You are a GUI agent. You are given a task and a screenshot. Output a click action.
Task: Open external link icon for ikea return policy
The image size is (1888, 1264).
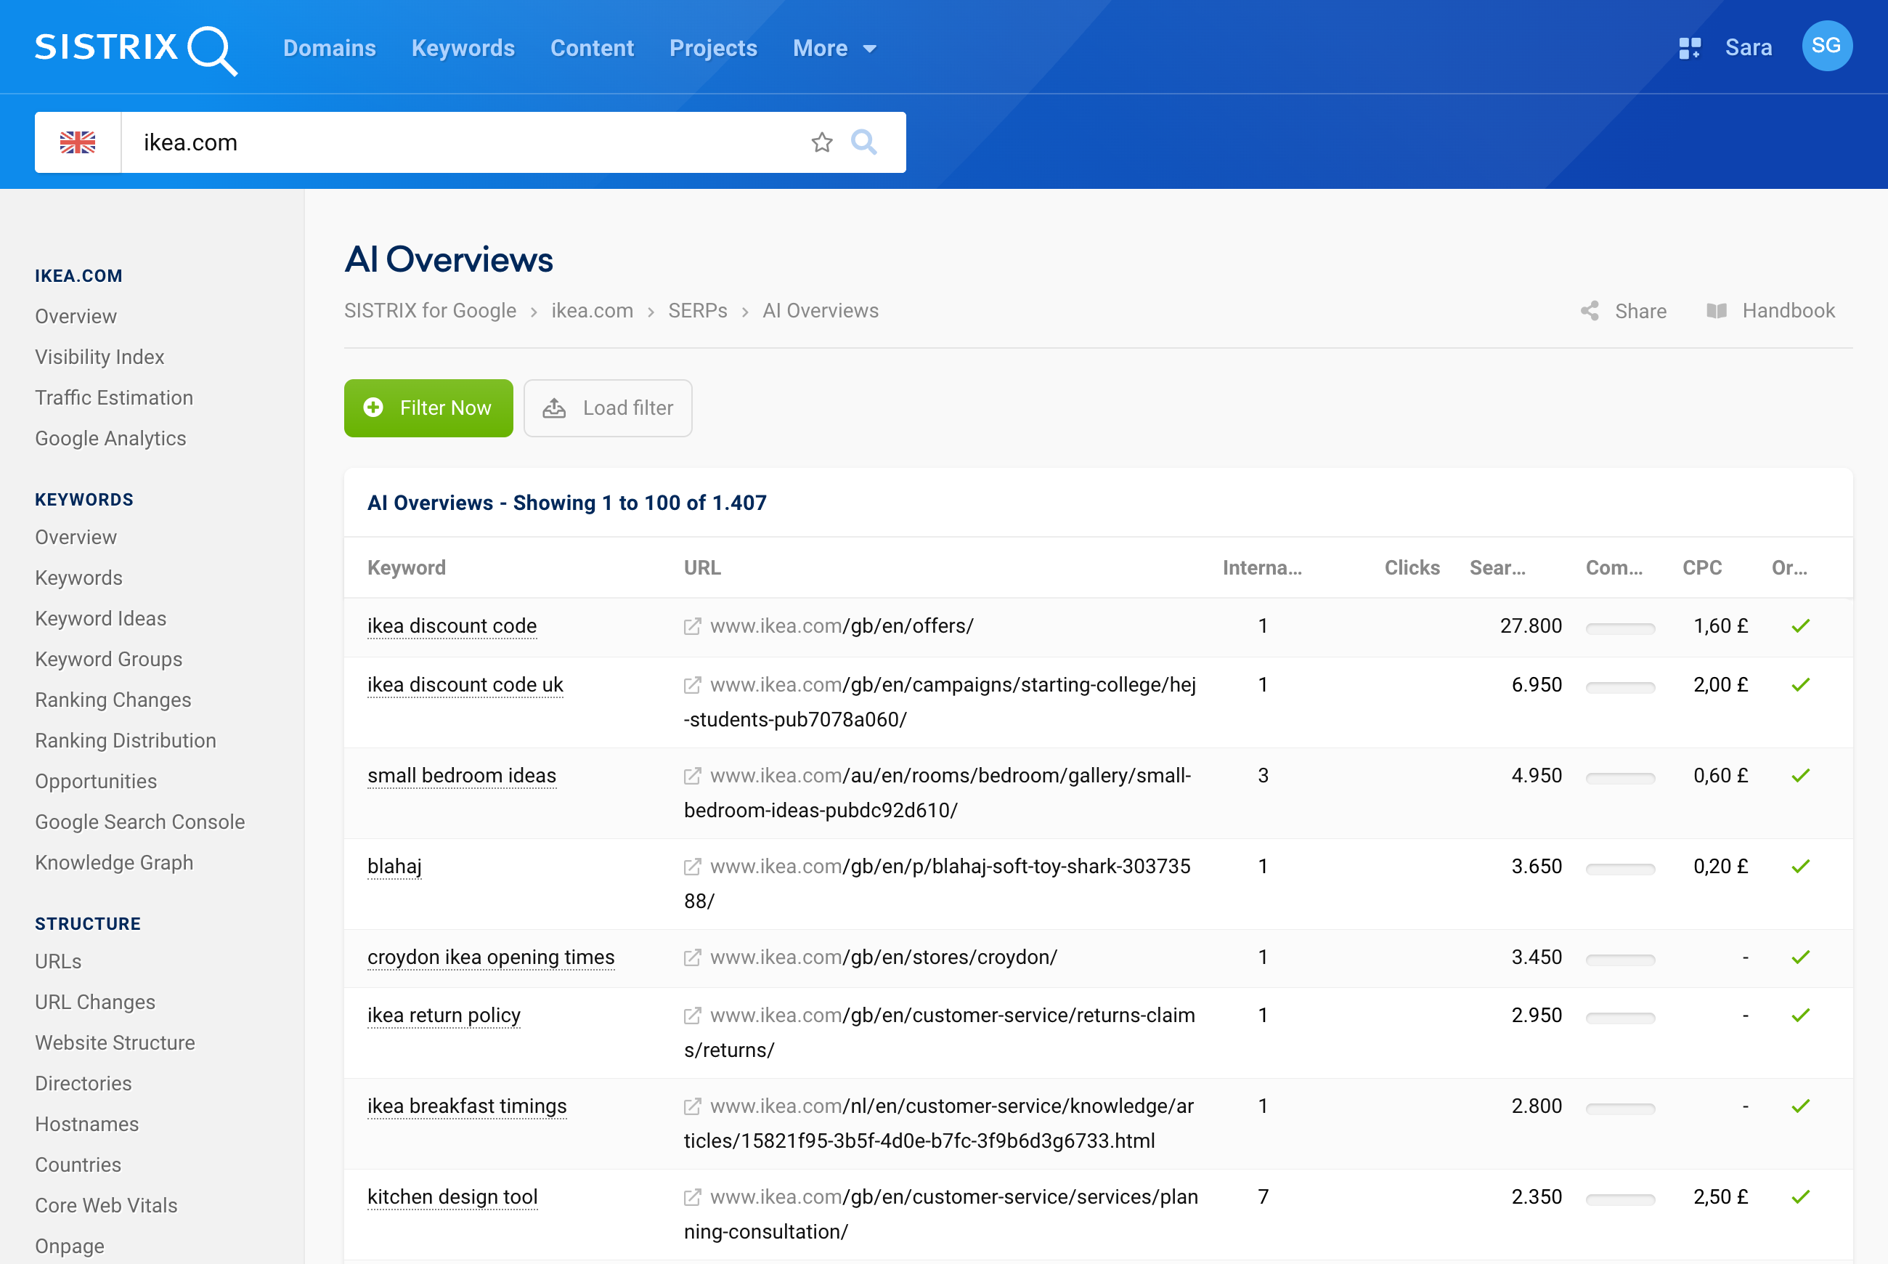click(692, 1016)
